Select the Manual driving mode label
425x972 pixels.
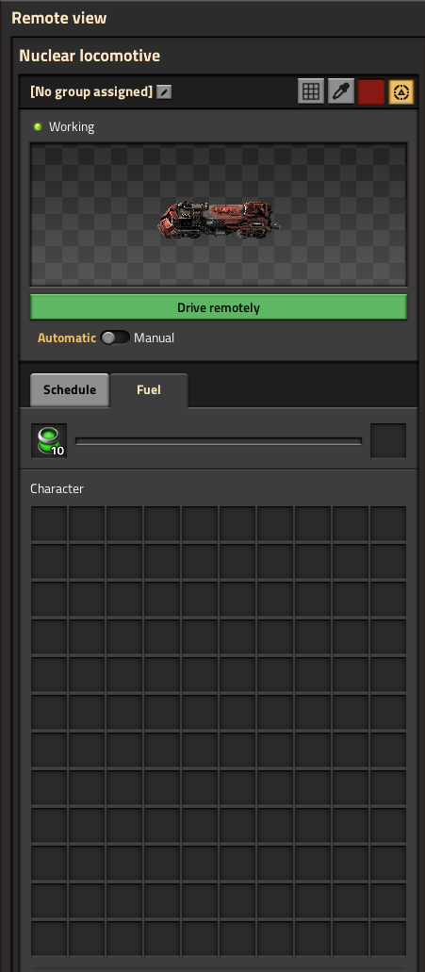154,338
